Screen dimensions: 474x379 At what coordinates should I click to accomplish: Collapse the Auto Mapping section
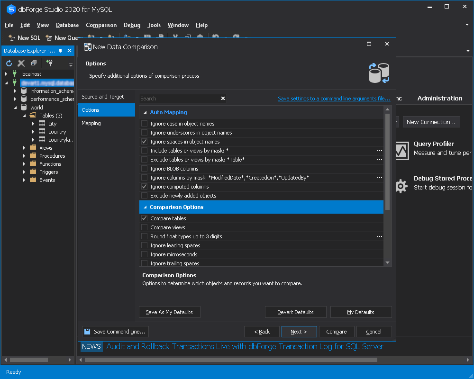145,112
